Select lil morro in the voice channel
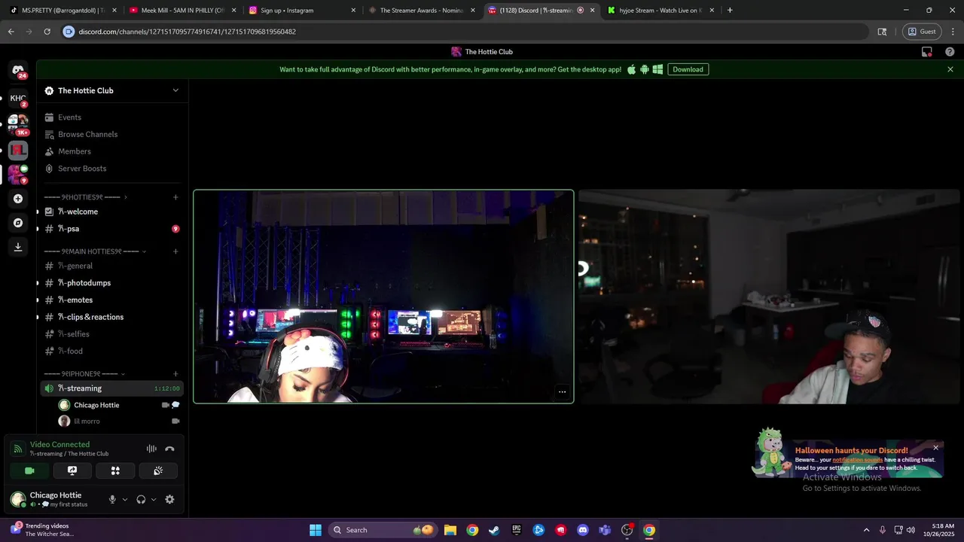This screenshot has width=964, height=542. (119, 422)
